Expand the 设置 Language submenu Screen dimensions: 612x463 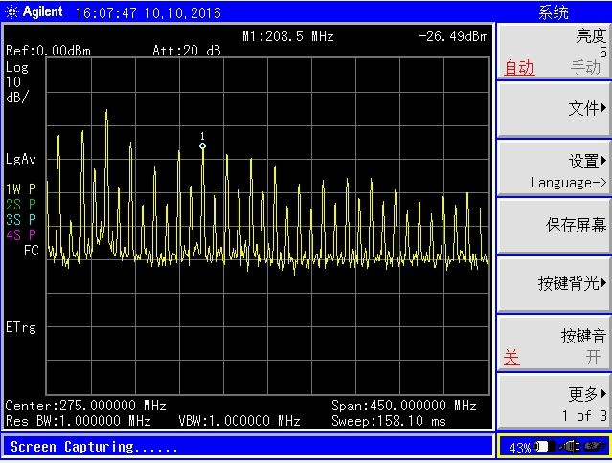point(554,169)
